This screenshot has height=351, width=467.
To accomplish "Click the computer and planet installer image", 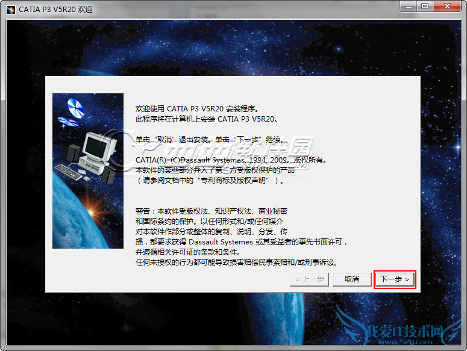I will 88,171.
